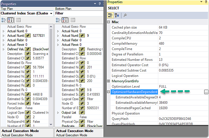Collapse the OptimizerHardwareDependent node
This screenshot has width=209, height=138.
[109, 92]
